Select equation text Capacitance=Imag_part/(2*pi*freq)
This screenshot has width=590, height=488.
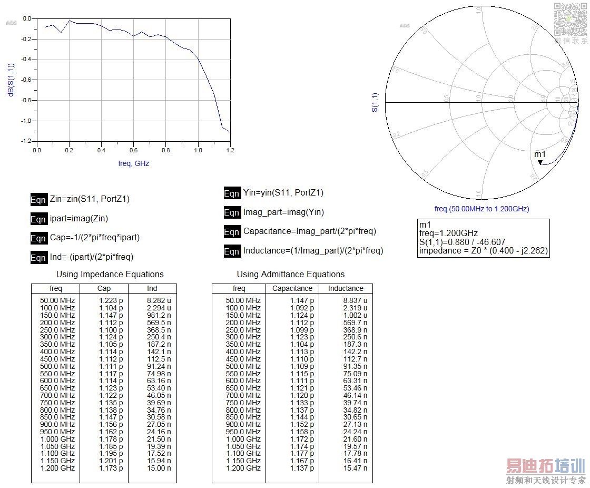click(x=310, y=231)
